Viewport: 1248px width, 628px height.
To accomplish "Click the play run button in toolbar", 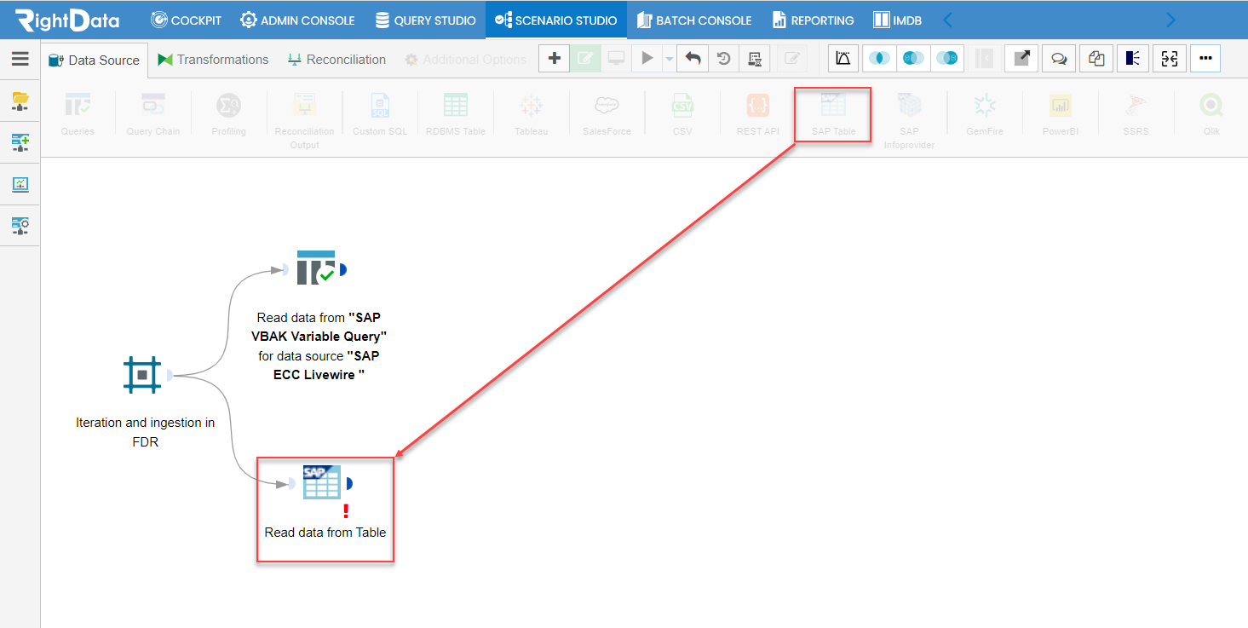I will pos(647,59).
